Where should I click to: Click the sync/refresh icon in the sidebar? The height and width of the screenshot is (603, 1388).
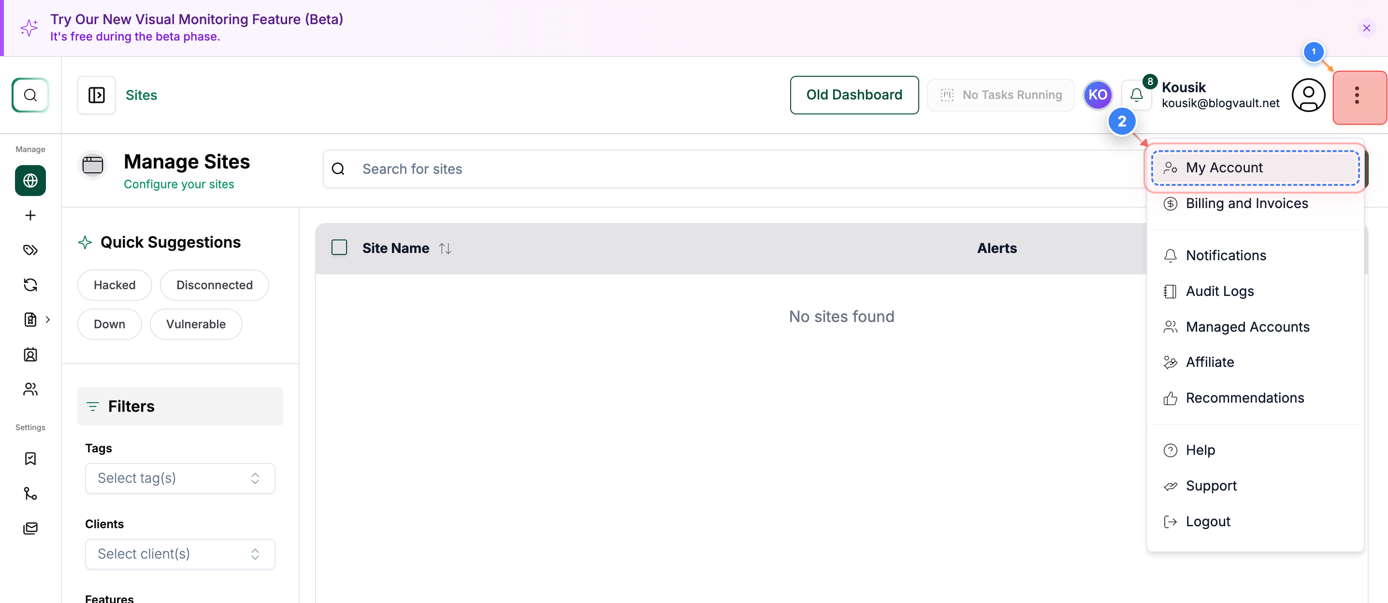coord(30,284)
